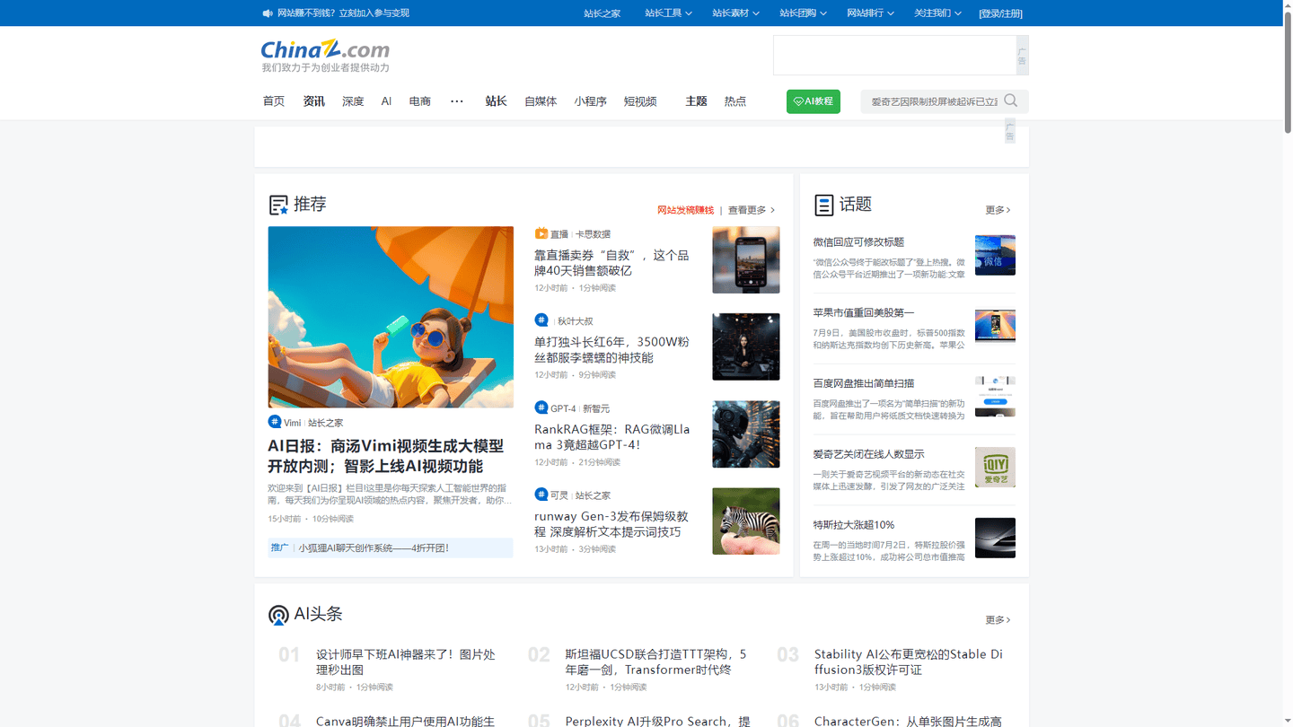
Task: Click the red 网站发稿赚钱 link
Action: (685, 210)
